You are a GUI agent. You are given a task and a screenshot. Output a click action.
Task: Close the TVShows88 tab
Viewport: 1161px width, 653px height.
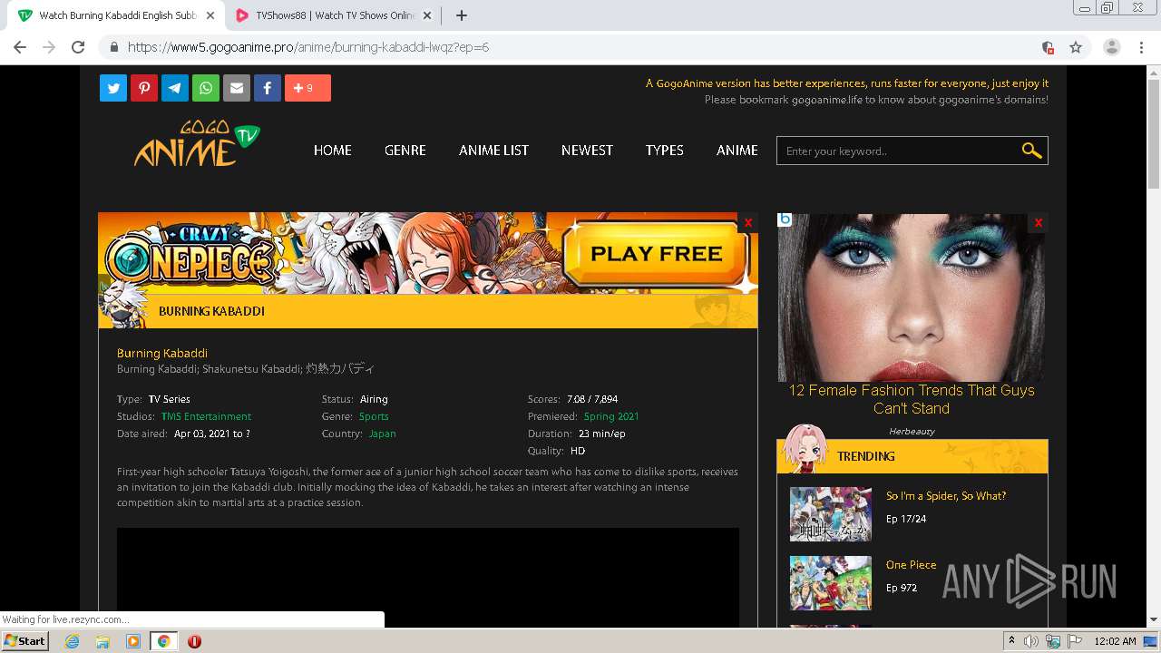click(x=427, y=15)
